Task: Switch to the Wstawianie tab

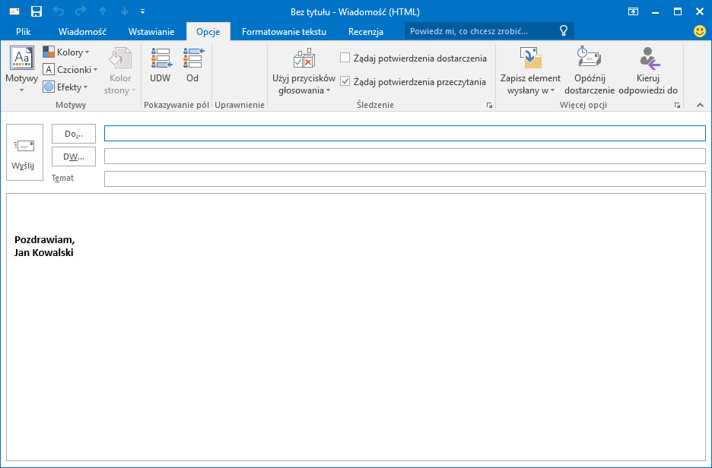Action: pos(151,32)
